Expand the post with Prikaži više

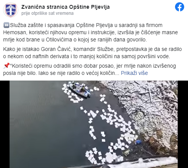tap(134, 73)
